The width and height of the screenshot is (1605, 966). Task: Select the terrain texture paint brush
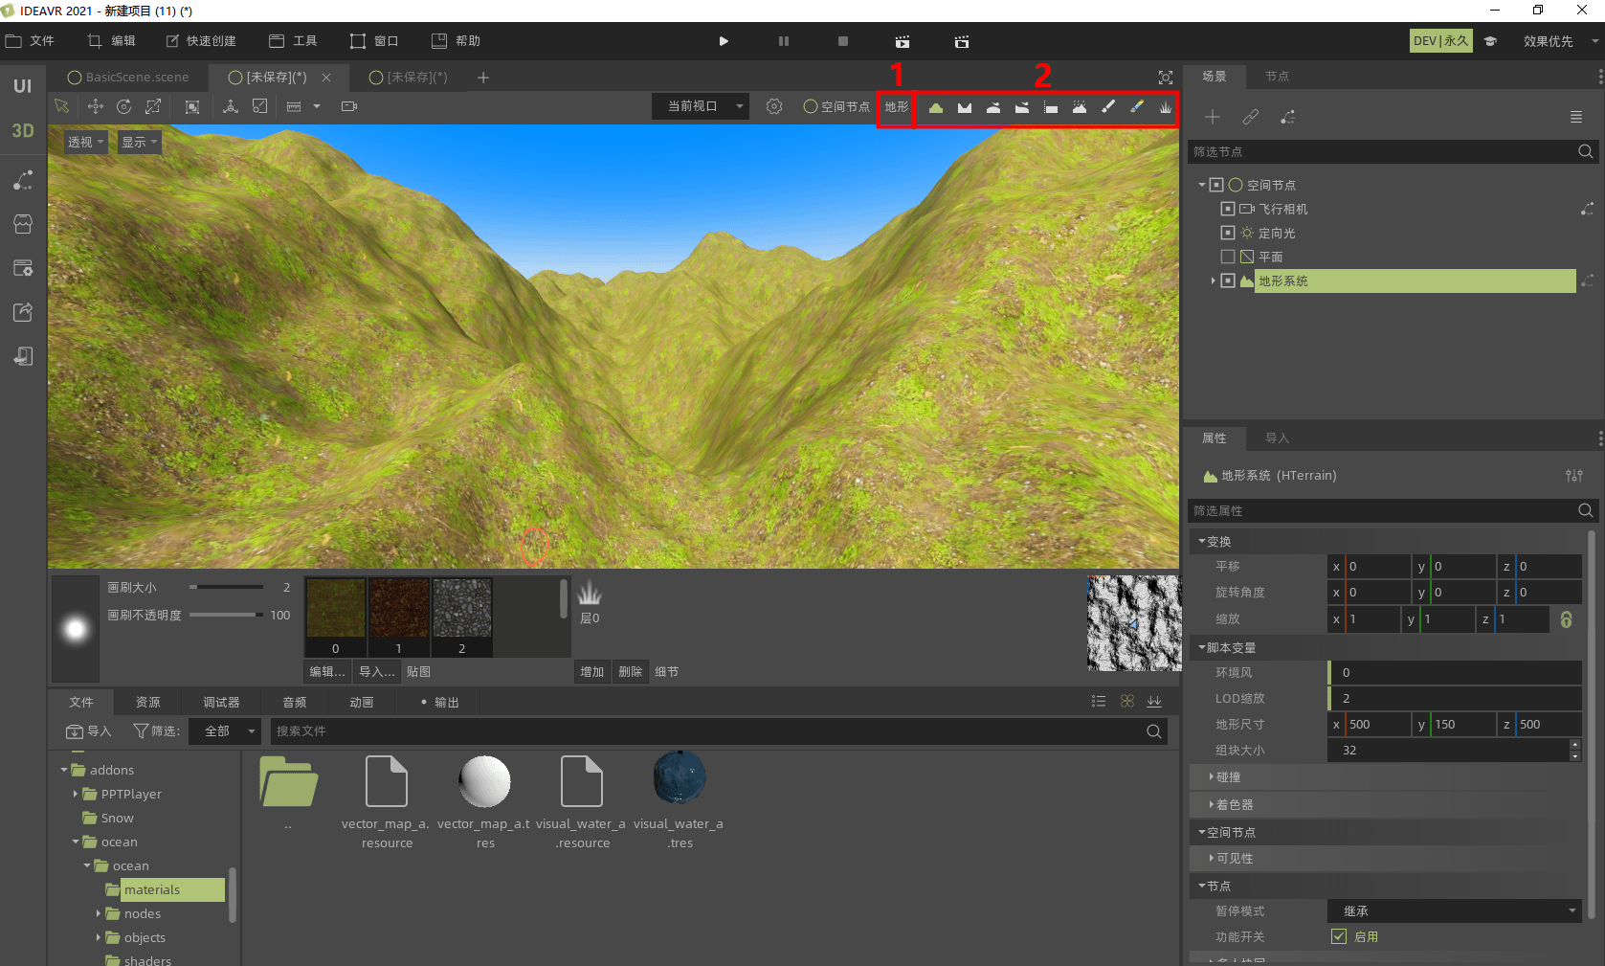[x=1108, y=107]
